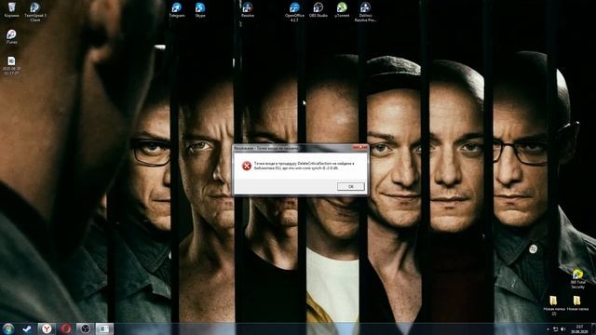Select the iTunes desktop shortcut
Screen dimensions: 596x335
point(11,37)
